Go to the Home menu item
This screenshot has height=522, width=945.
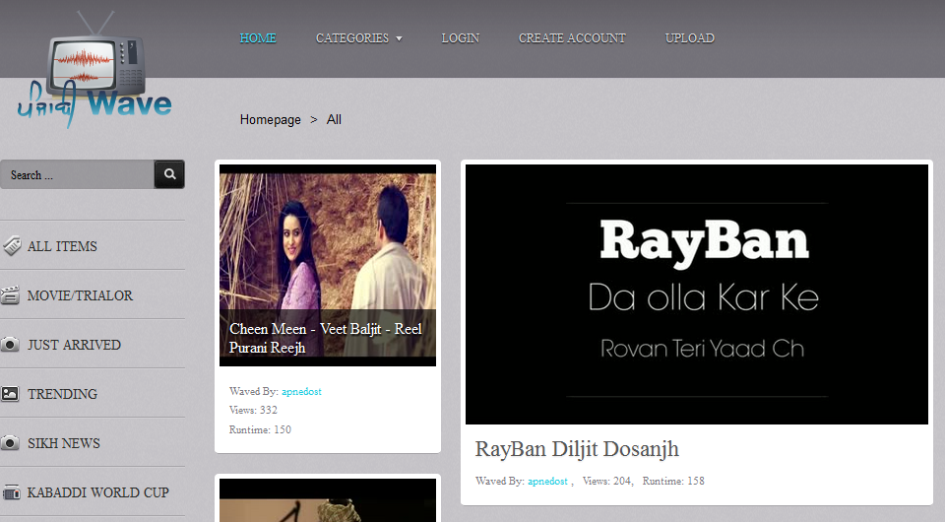[258, 38]
